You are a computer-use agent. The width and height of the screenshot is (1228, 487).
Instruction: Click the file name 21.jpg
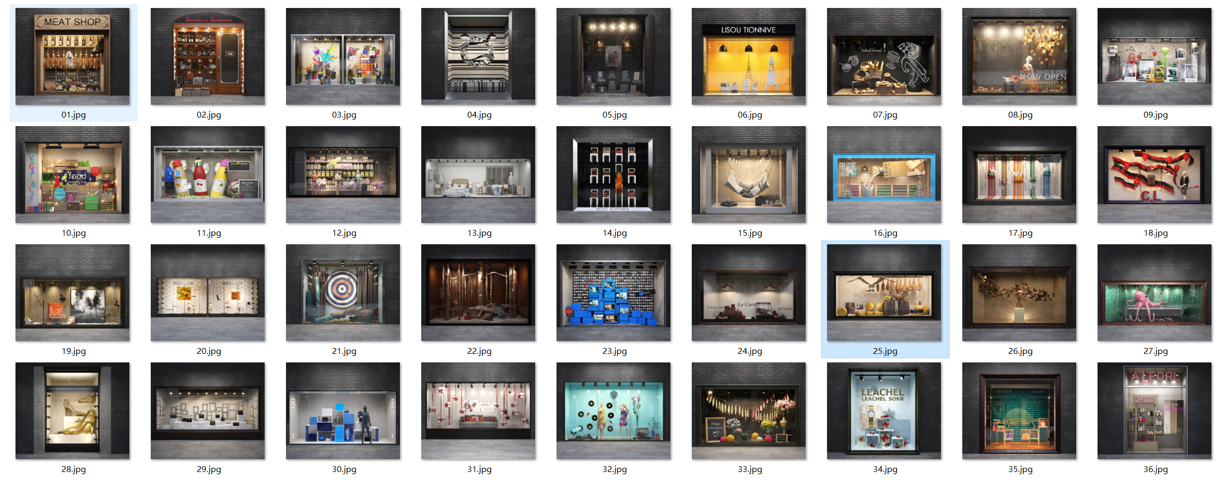tap(344, 351)
